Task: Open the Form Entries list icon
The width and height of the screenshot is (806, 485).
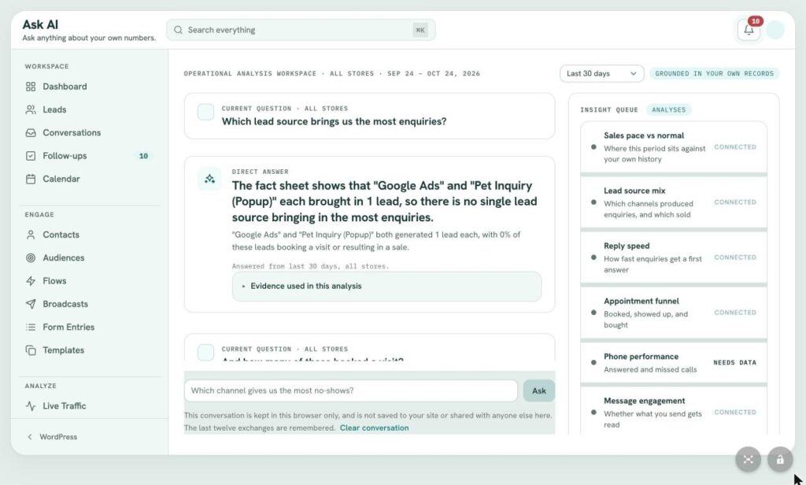Action: coord(31,327)
